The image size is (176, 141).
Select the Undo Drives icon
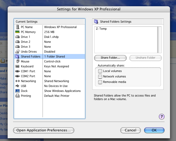tap(17, 52)
